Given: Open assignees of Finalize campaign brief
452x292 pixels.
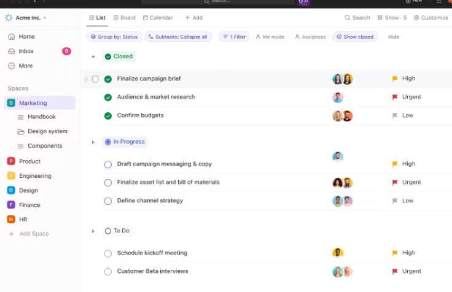Looking at the screenshot, I should click(x=343, y=79).
